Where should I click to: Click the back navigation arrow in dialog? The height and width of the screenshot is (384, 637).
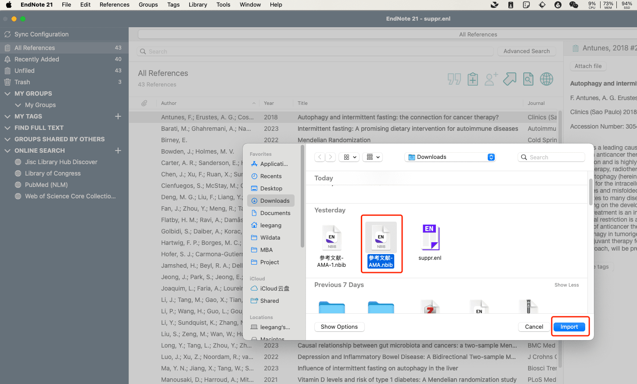pyautogui.click(x=320, y=157)
